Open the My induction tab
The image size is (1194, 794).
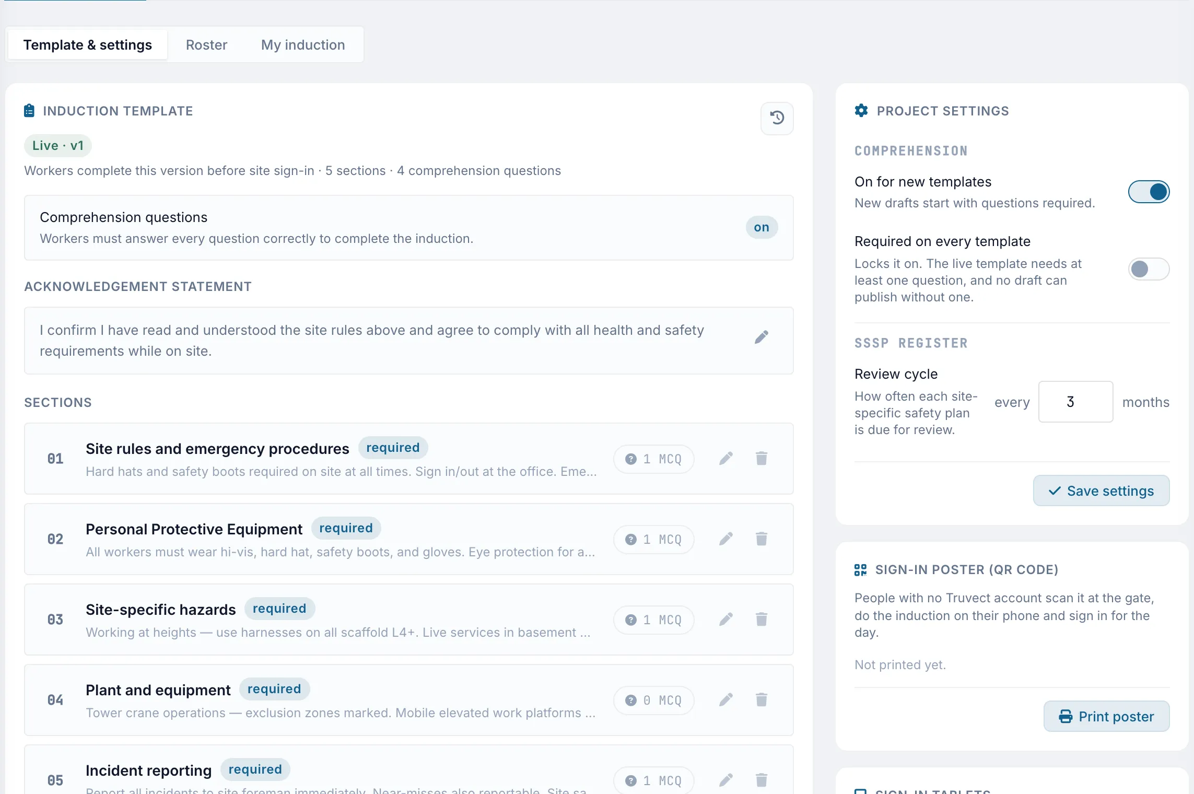(x=303, y=45)
